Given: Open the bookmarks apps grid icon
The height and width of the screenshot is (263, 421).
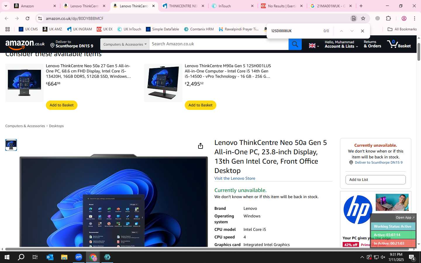Looking at the screenshot, I should click(x=8, y=29).
